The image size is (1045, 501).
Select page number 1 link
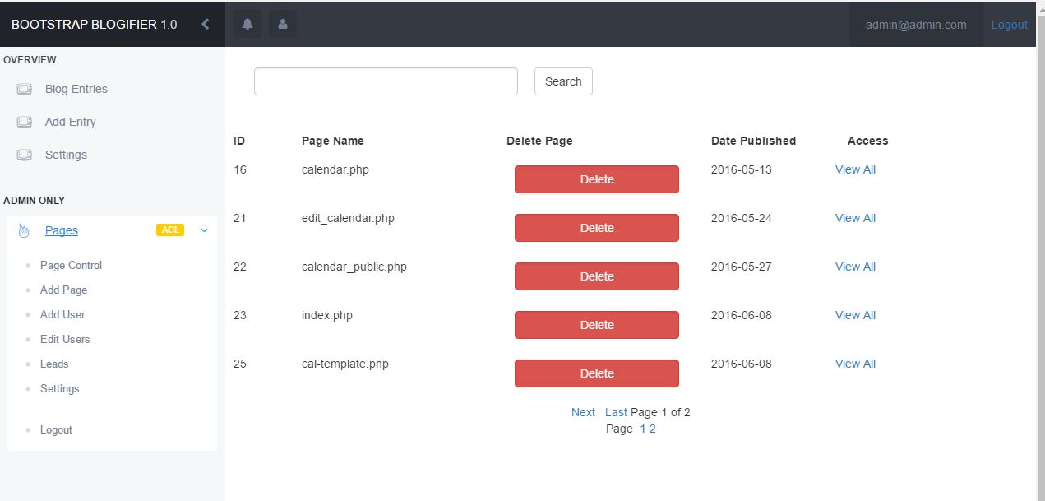pyautogui.click(x=643, y=429)
